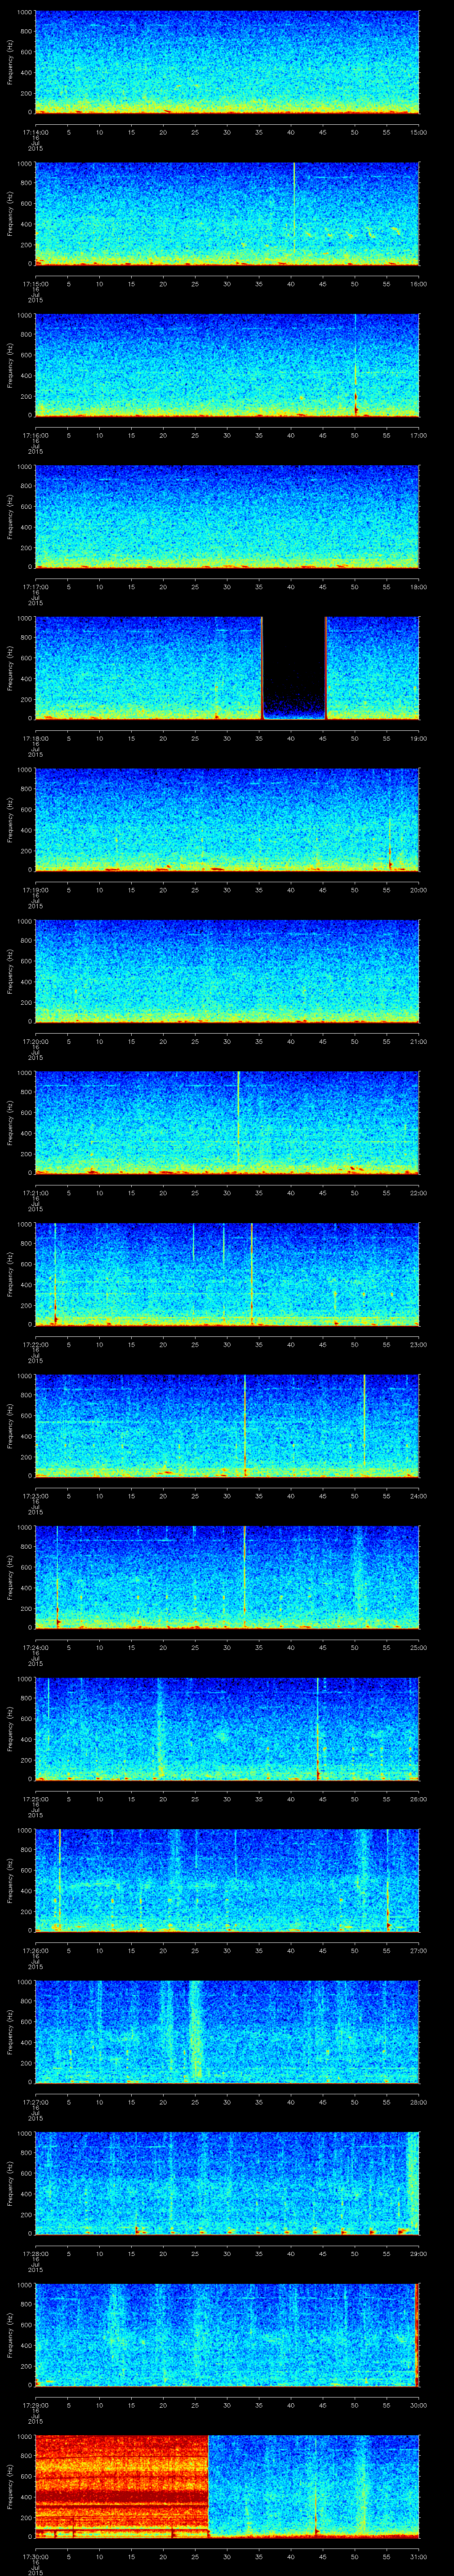Select the spectrogram panel starting at 17:14:00
This screenshot has width=454, height=2576.
(227, 62)
